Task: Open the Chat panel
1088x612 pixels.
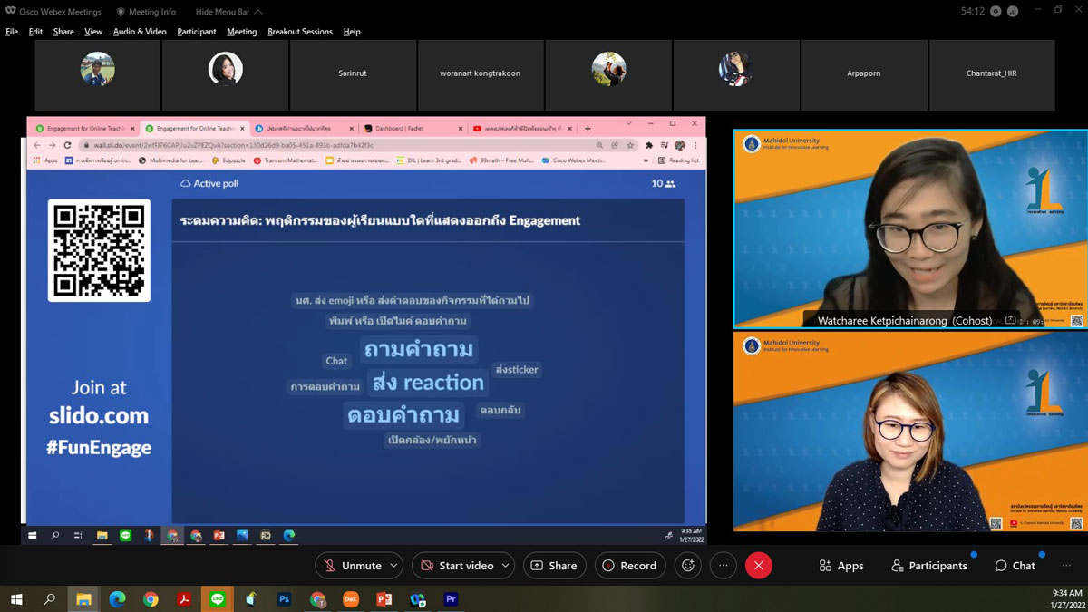Action: [x=1015, y=566]
